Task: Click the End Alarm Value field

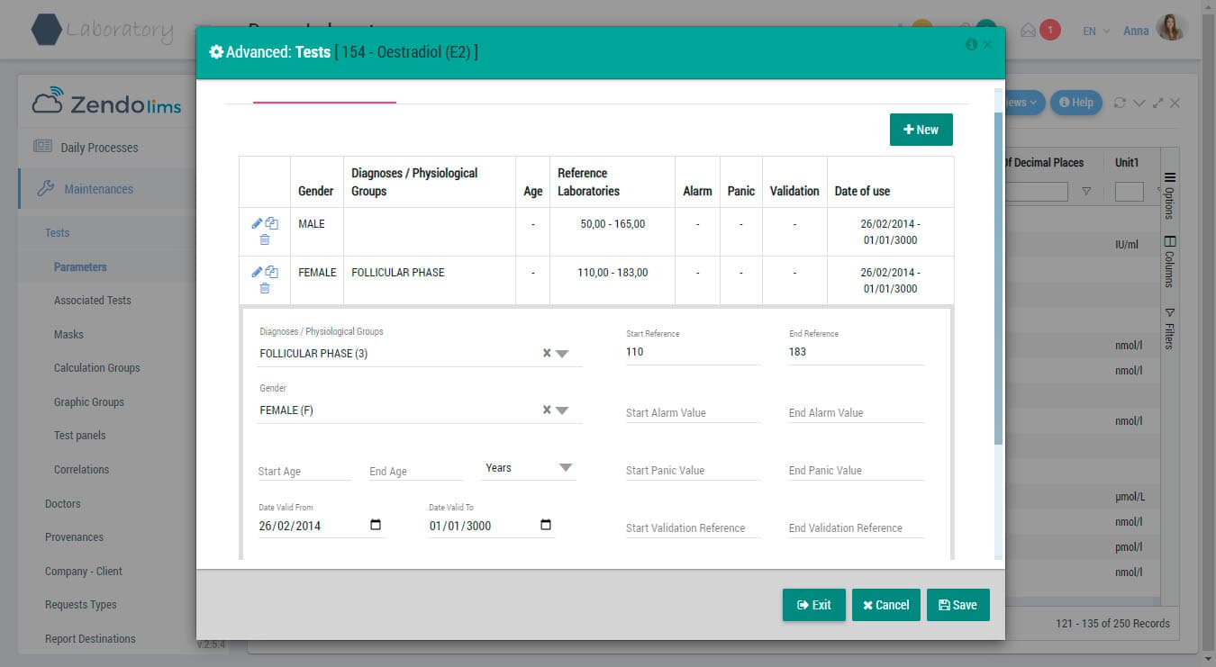Action: tap(856, 412)
